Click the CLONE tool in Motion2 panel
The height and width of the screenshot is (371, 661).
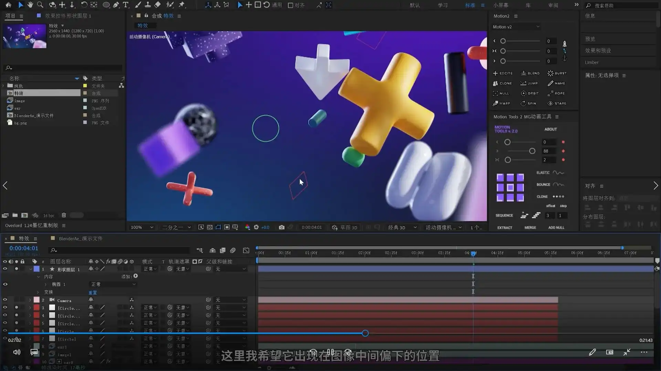503,83
